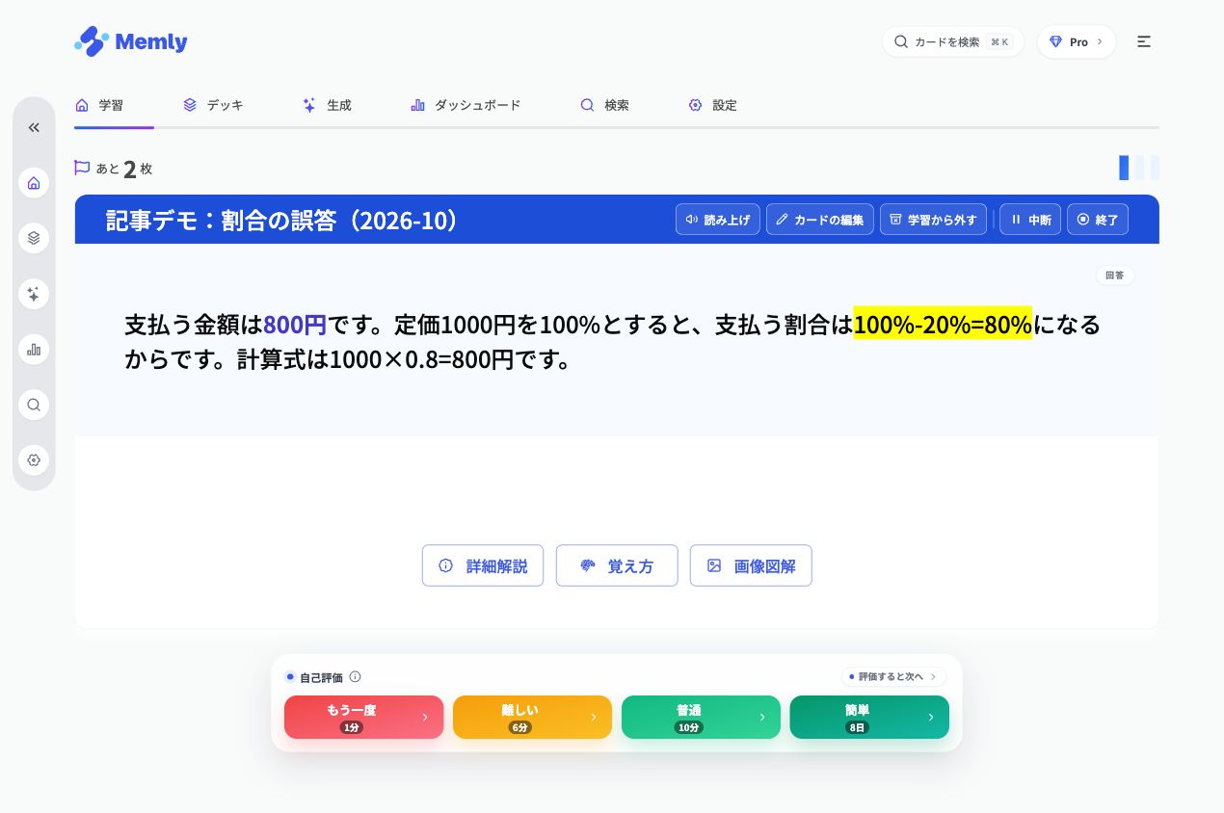Click the speaker icon on 読み上げ

click(x=691, y=219)
